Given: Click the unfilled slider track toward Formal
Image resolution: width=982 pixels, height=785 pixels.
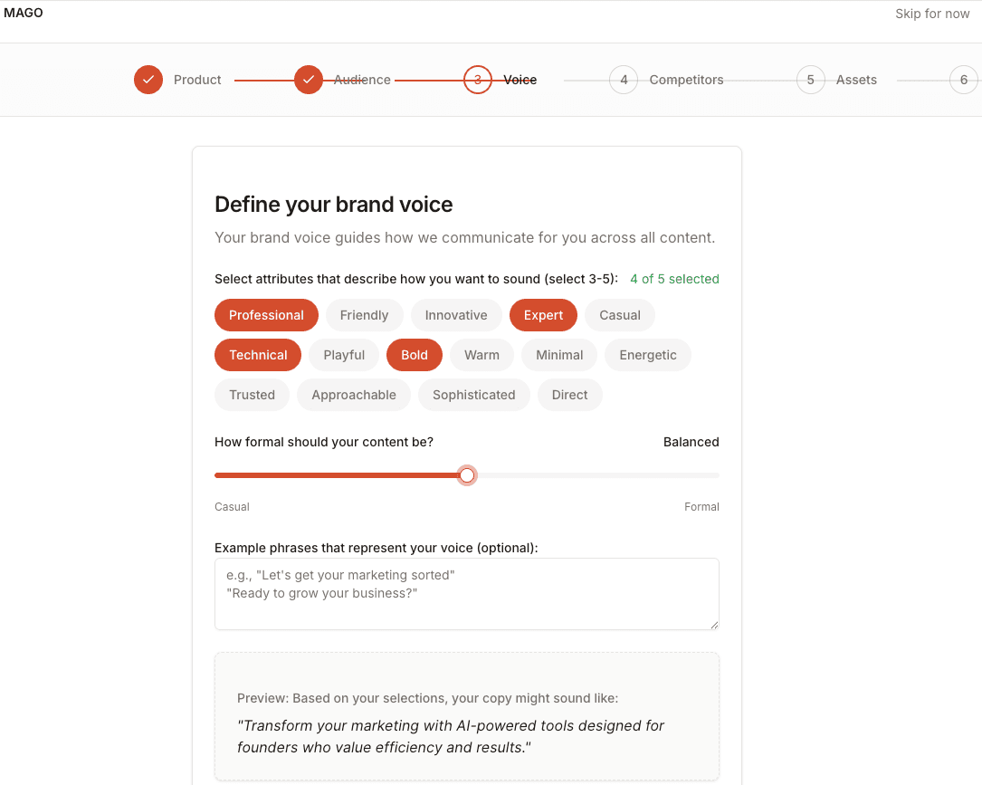Looking at the screenshot, I should tap(597, 475).
